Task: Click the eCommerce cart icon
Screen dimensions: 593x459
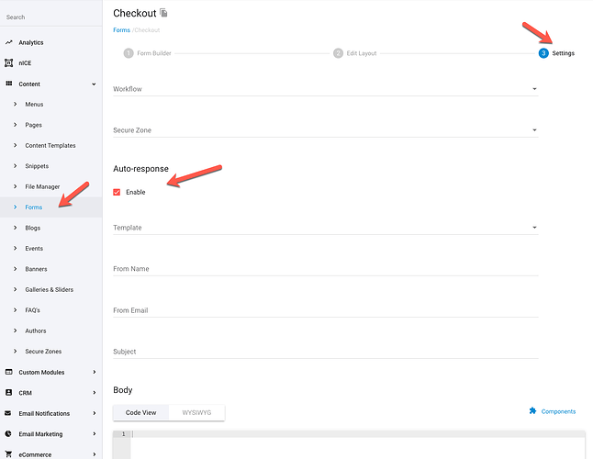Action: coord(8,454)
